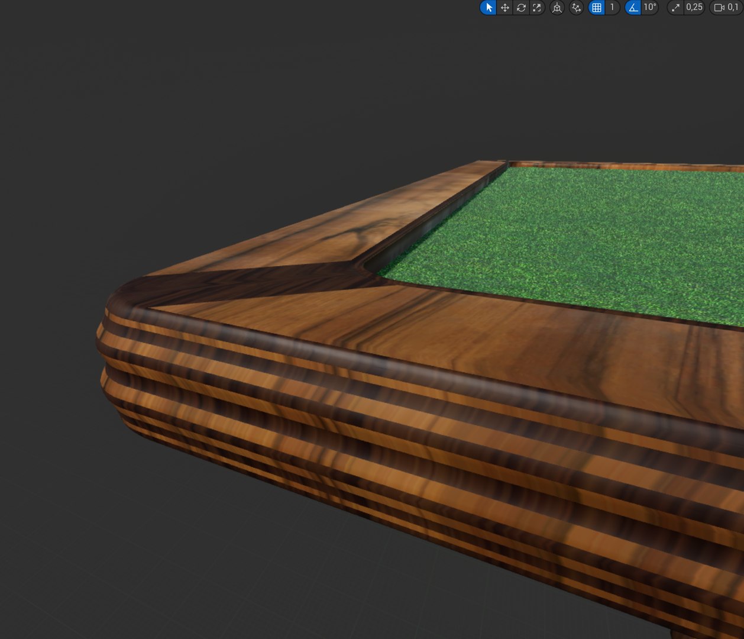Open grid snap size value 1
Viewport: 744px width, 639px height.
[x=612, y=7]
